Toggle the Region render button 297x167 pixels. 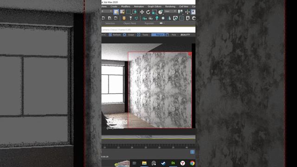[158, 35]
